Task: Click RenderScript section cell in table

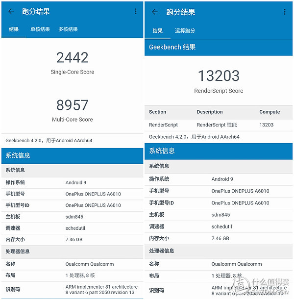Action: coord(163,125)
